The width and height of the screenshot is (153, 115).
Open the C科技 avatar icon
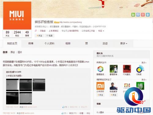point(140,69)
